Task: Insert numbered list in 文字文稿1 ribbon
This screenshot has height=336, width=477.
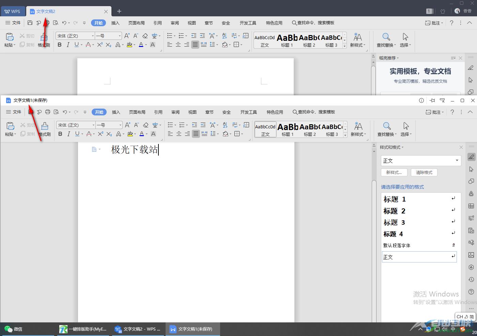Action: click(182, 125)
